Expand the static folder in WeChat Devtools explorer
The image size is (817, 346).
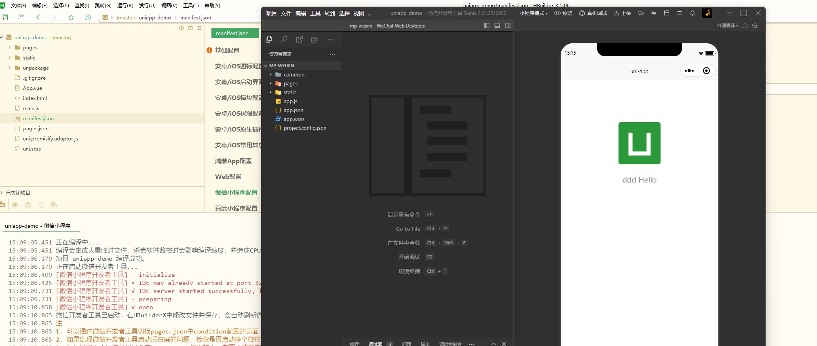tap(271, 92)
